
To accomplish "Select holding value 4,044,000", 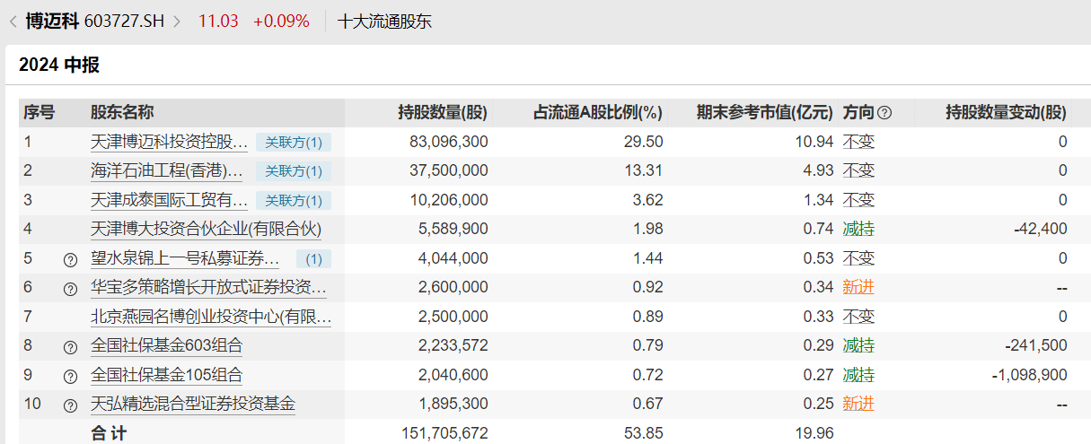I will pos(453,259).
